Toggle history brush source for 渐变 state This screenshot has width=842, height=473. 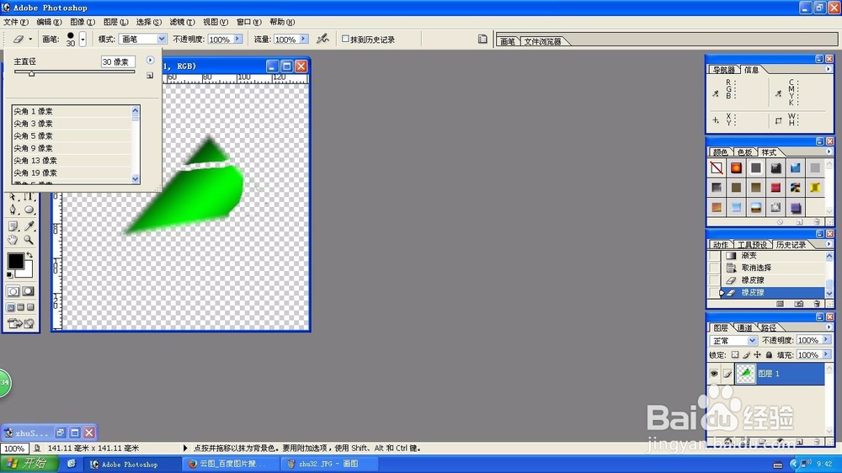pyautogui.click(x=714, y=256)
